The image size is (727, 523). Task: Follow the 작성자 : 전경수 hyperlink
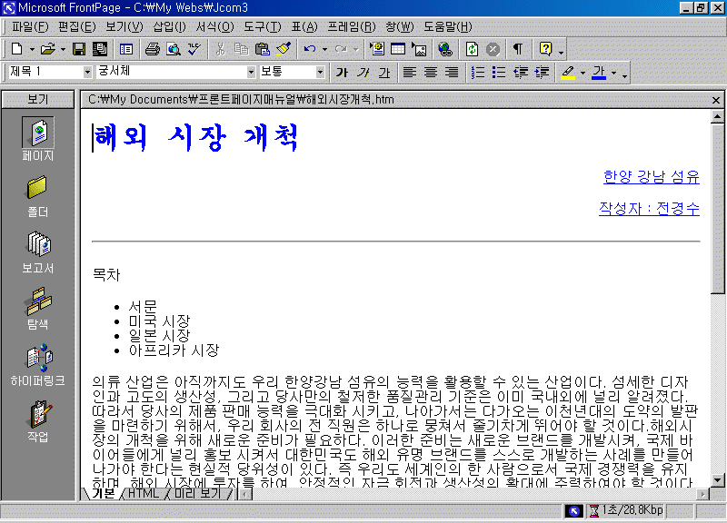649,209
